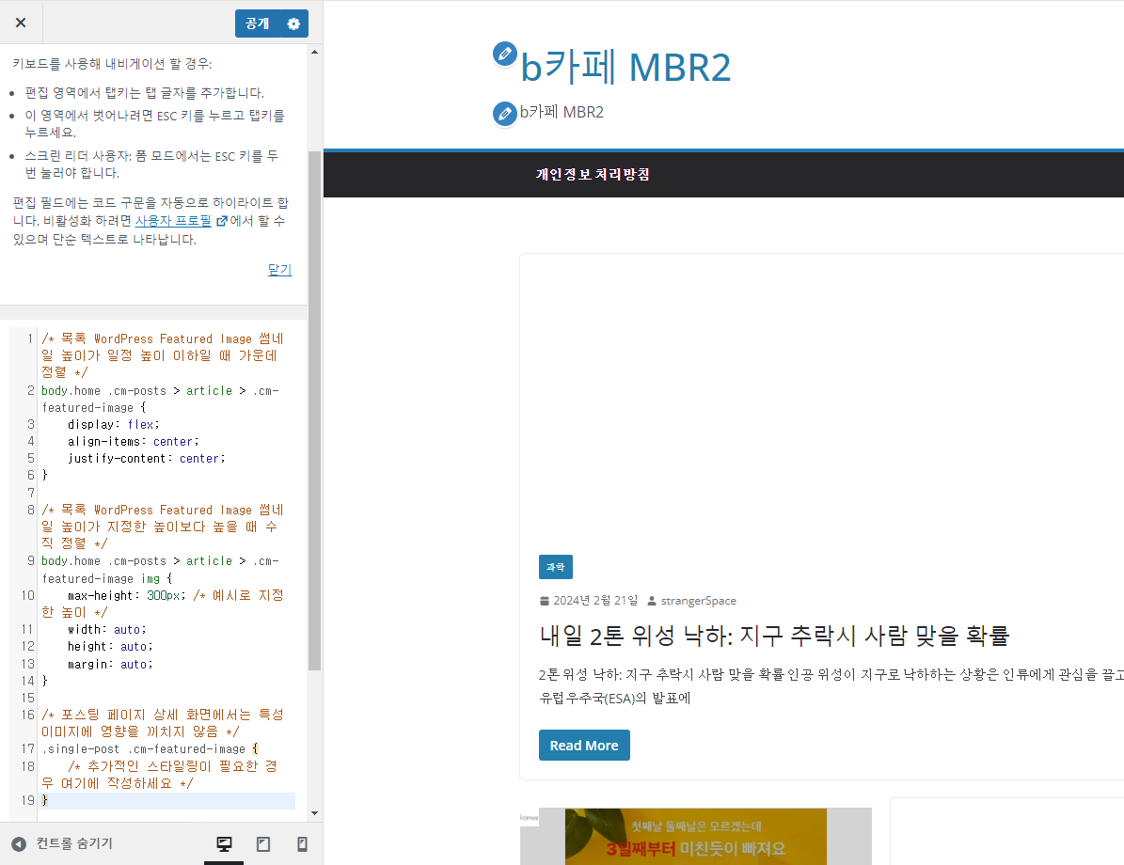Collapse the keyboard help notice via 닫기
1124x865 pixels.
point(279,269)
